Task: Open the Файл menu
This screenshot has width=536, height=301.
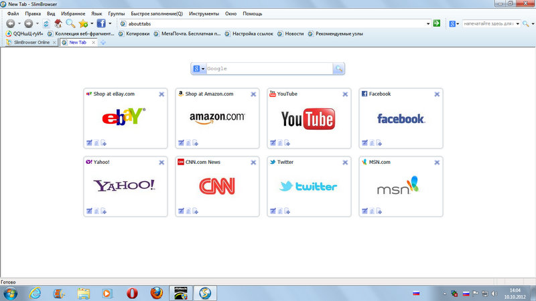Action: pyautogui.click(x=13, y=13)
